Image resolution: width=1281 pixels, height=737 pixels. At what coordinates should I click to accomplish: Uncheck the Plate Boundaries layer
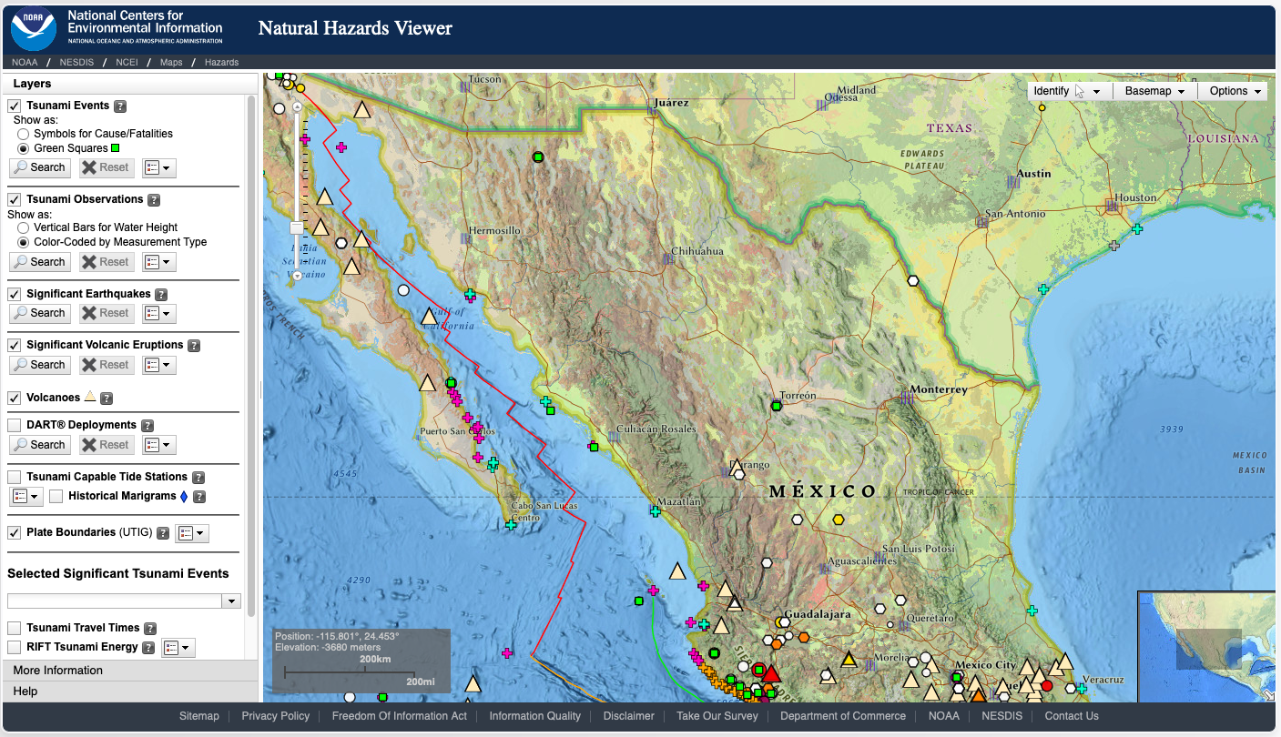(15, 532)
